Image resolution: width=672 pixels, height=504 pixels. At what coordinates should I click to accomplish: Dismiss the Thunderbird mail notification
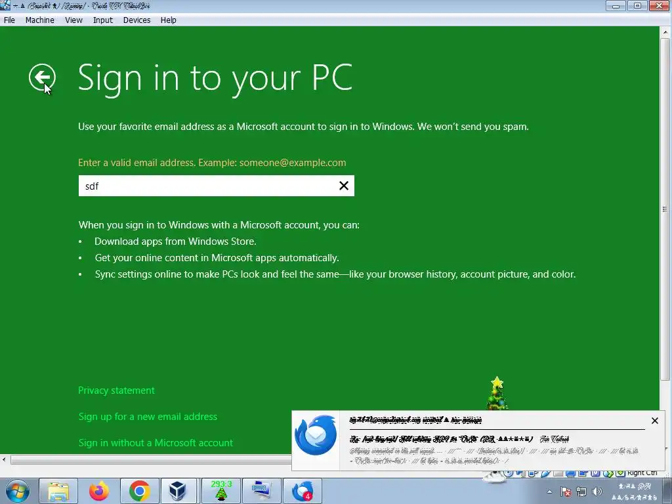[x=654, y=421]
